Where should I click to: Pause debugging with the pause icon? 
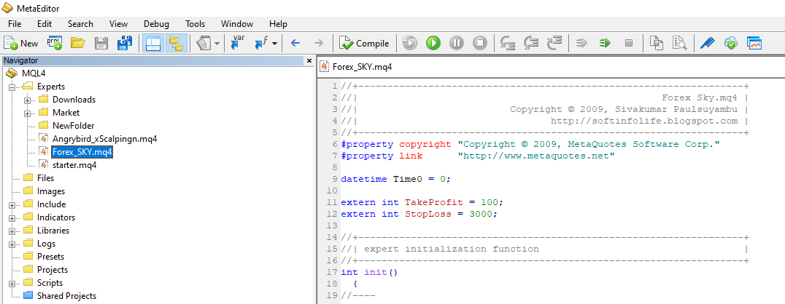point(457,44)
